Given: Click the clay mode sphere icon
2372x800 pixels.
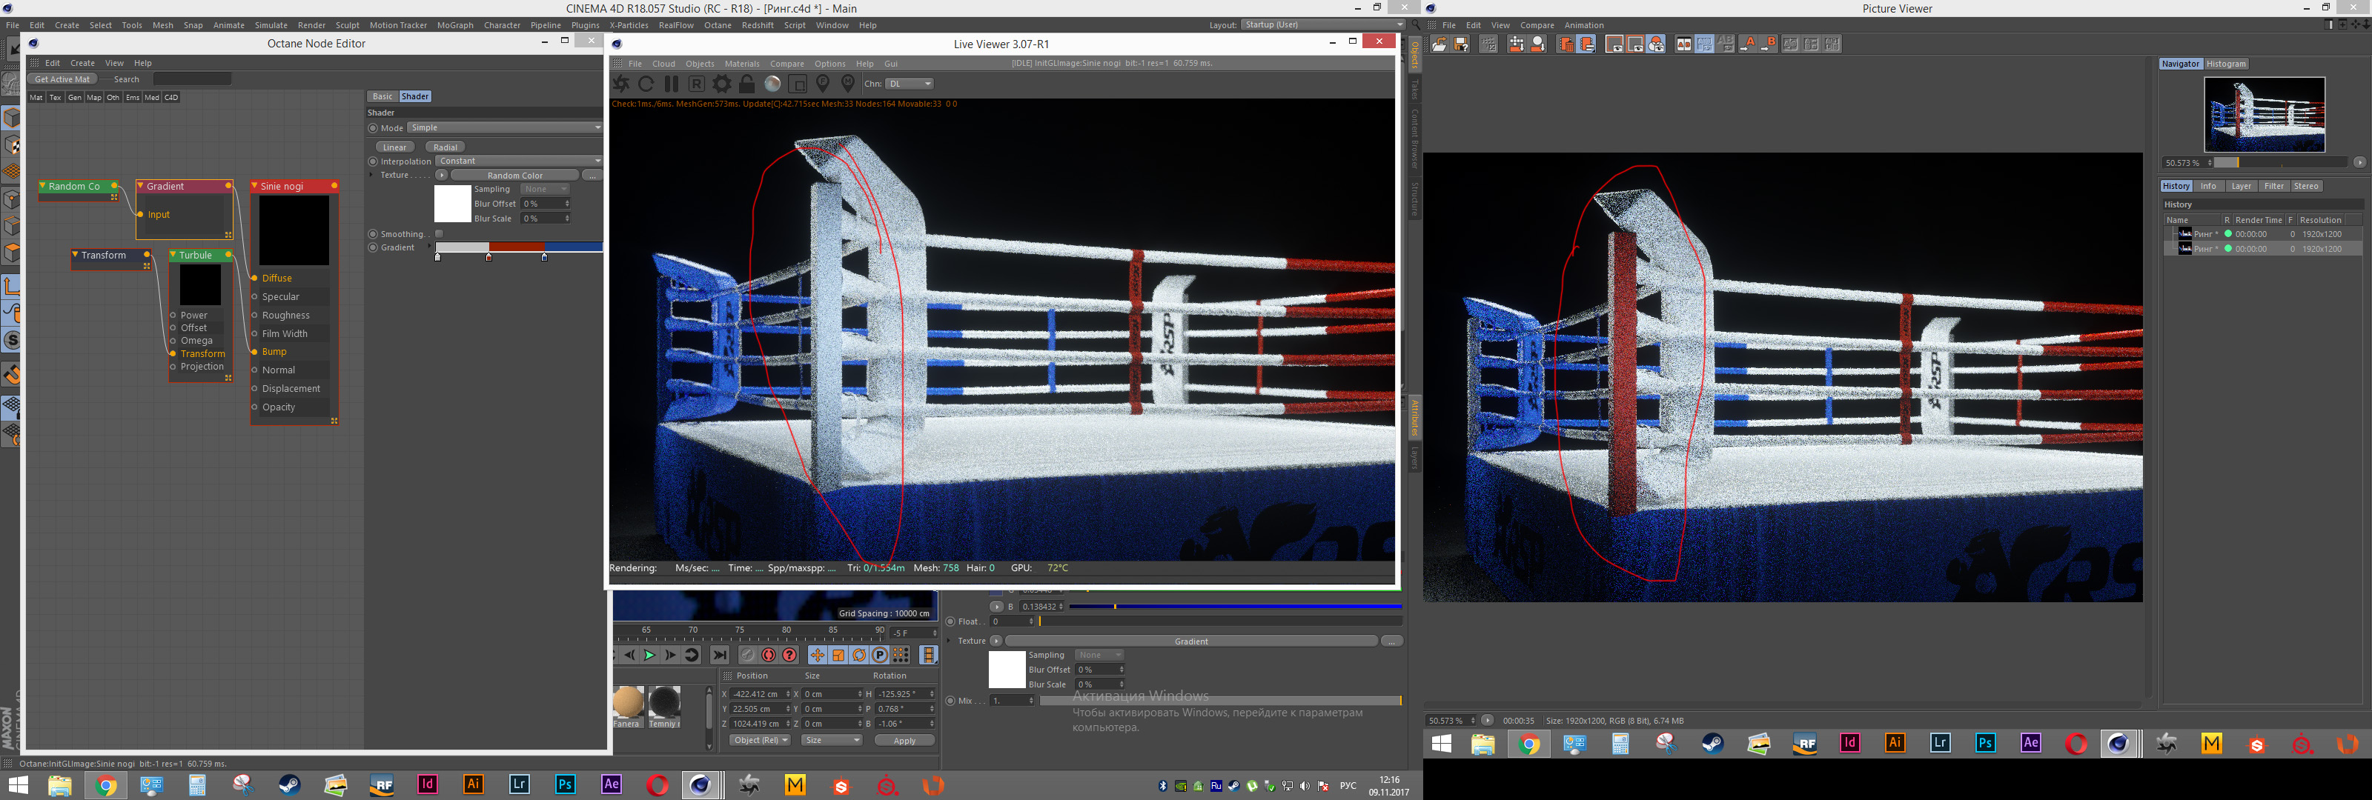Looking at the screenshot, I should [x=772, y=84].
